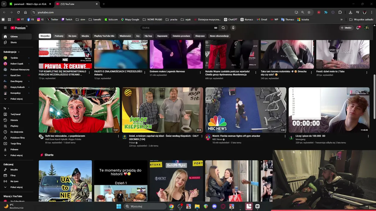This screenshot has height=211, width=376.
Task: Open the Sufit bez wieszaków thumbnail
Action: tap(79, 110)
